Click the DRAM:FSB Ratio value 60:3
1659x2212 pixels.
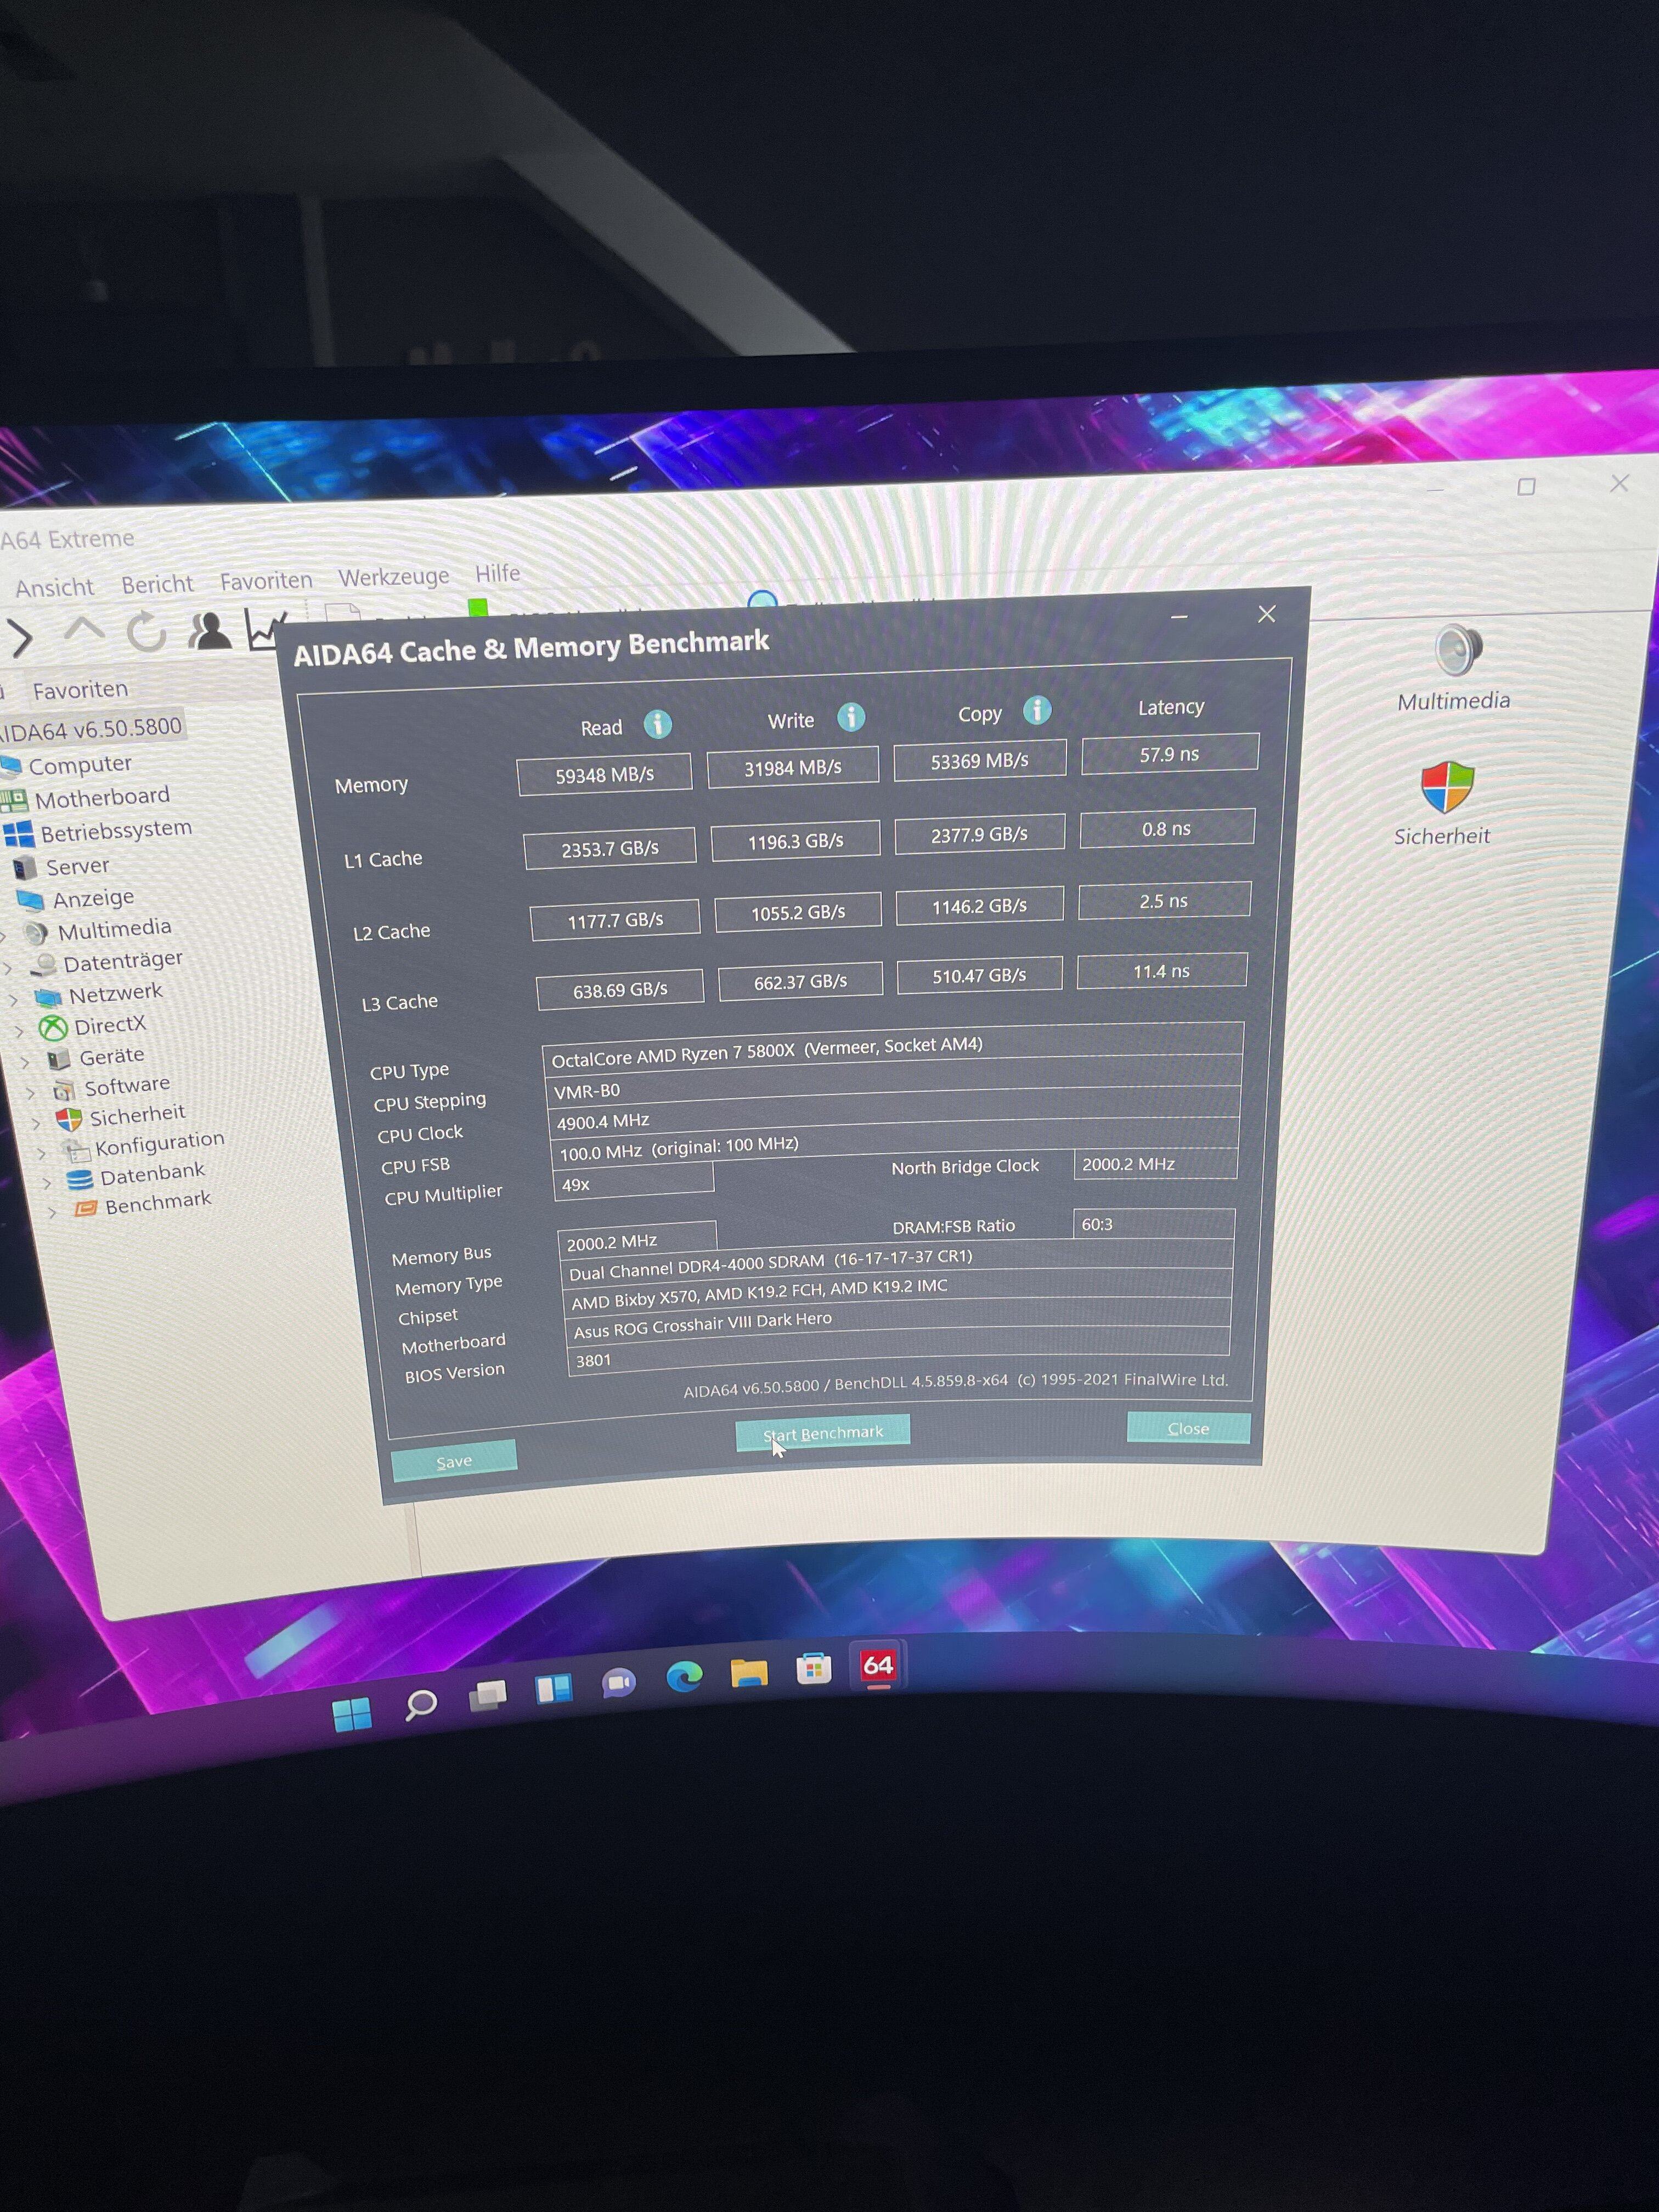pos(1154,1224)
